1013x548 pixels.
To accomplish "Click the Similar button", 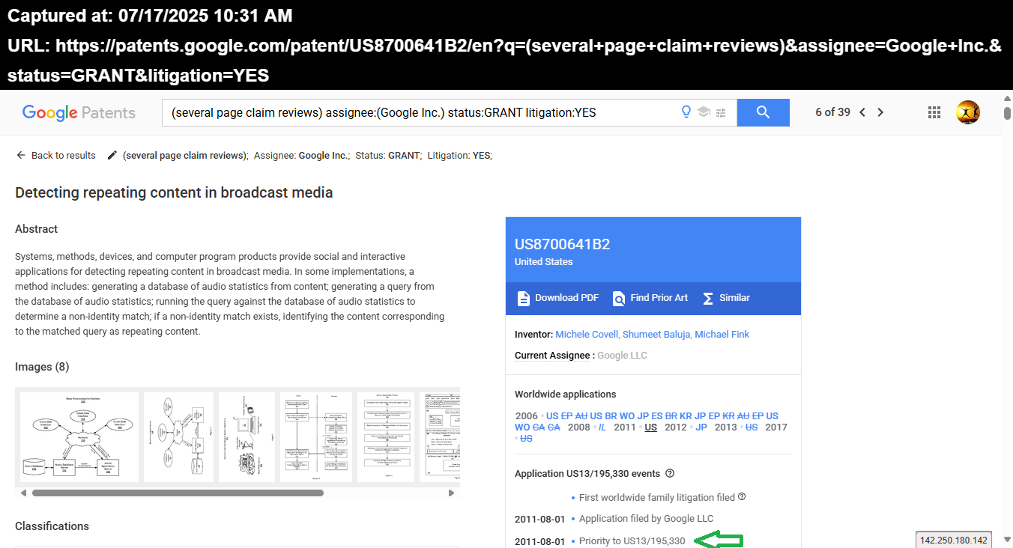I will pos(725,298).
